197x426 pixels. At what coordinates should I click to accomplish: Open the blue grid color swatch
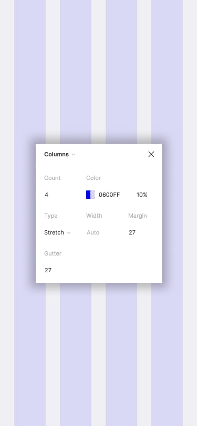[x=90, y=195]
